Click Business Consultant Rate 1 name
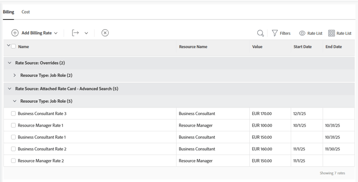This screenshot has height=182, width=358. (x=42, y=137)
